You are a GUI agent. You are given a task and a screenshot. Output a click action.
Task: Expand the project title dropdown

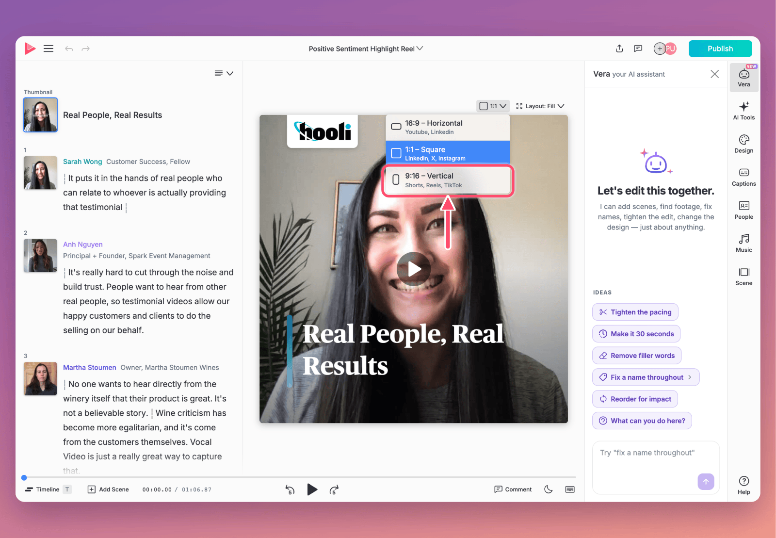click(366, 49)
